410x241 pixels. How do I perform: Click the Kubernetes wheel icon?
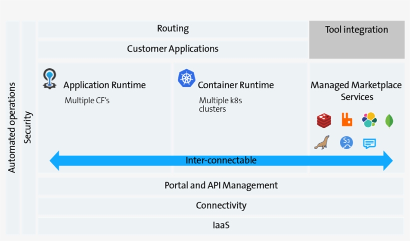pyautogui.click(x=186, y=78)
